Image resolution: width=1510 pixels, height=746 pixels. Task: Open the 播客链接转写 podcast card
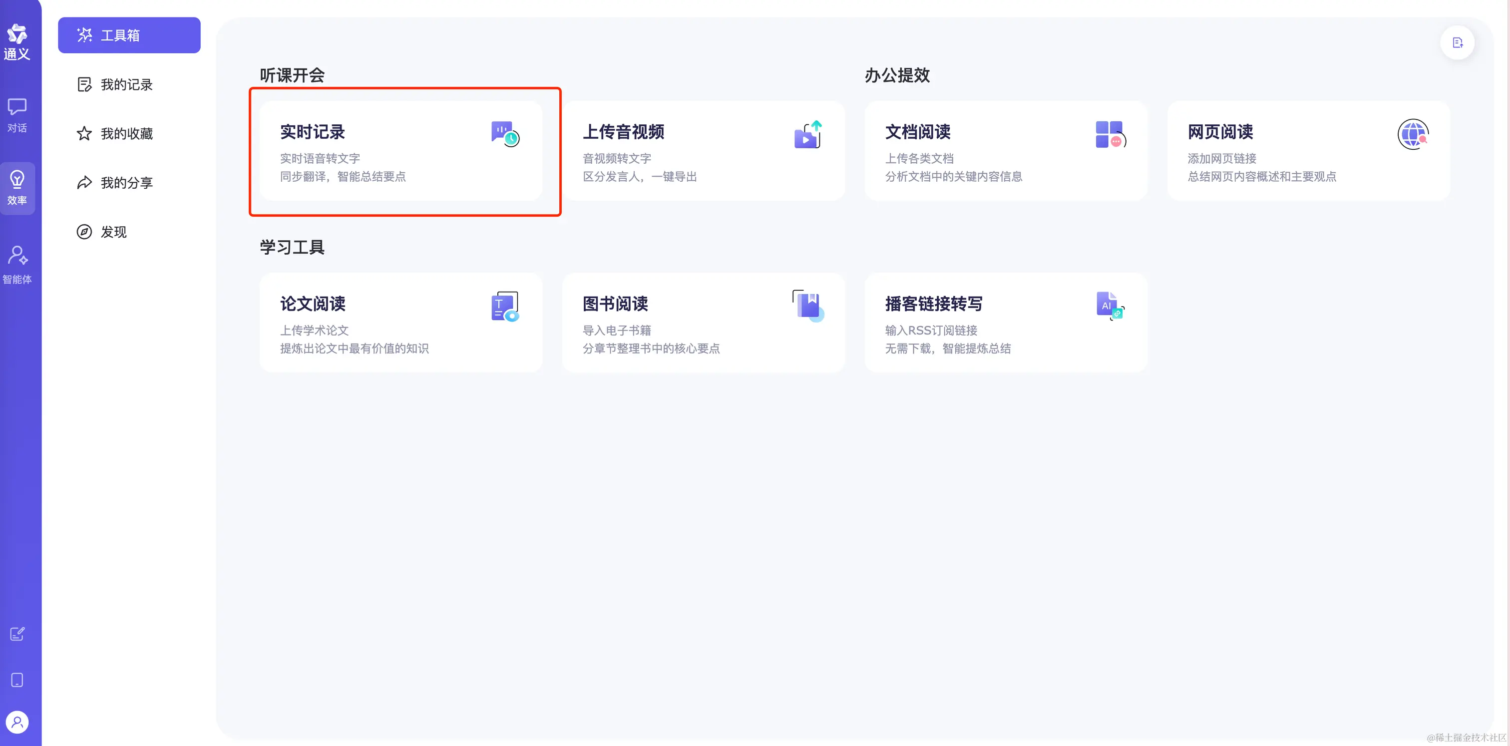(1005, 323)
